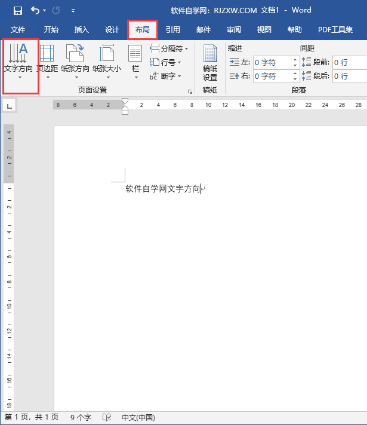This screenshot has height=425, width=367.
Task: Open the 文件 tab
Action: 18,29
